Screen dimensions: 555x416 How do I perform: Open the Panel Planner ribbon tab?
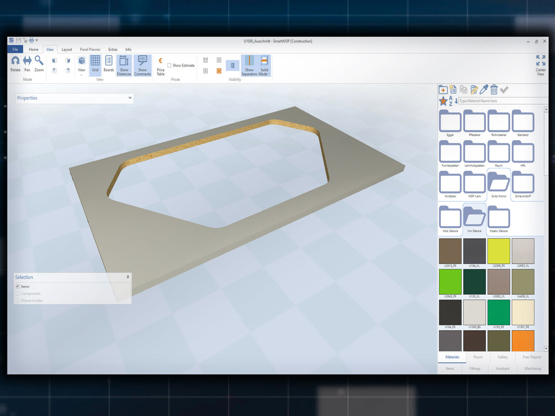point(90,50)
